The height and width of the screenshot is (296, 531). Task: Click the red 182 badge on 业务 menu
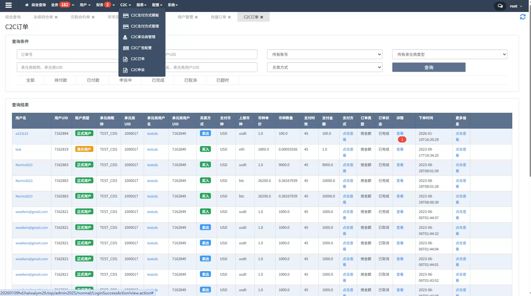click(64, 4)
